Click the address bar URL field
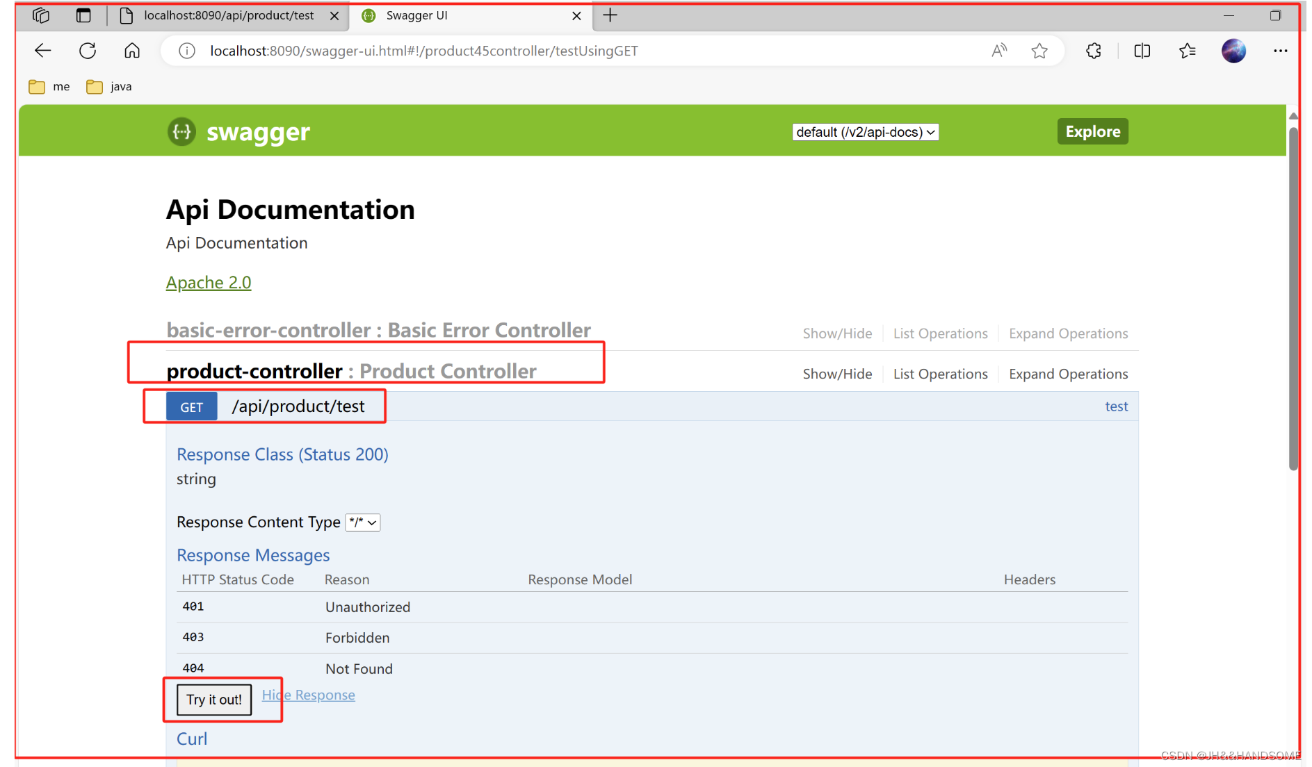This screenshot has width=1312, height=767. (423, 51)
